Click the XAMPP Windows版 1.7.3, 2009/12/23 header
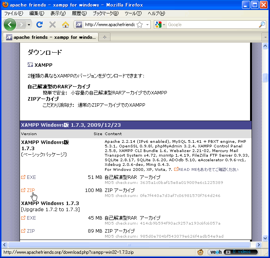The width and height of the screenshot is (270, 258). coord(71,125)
